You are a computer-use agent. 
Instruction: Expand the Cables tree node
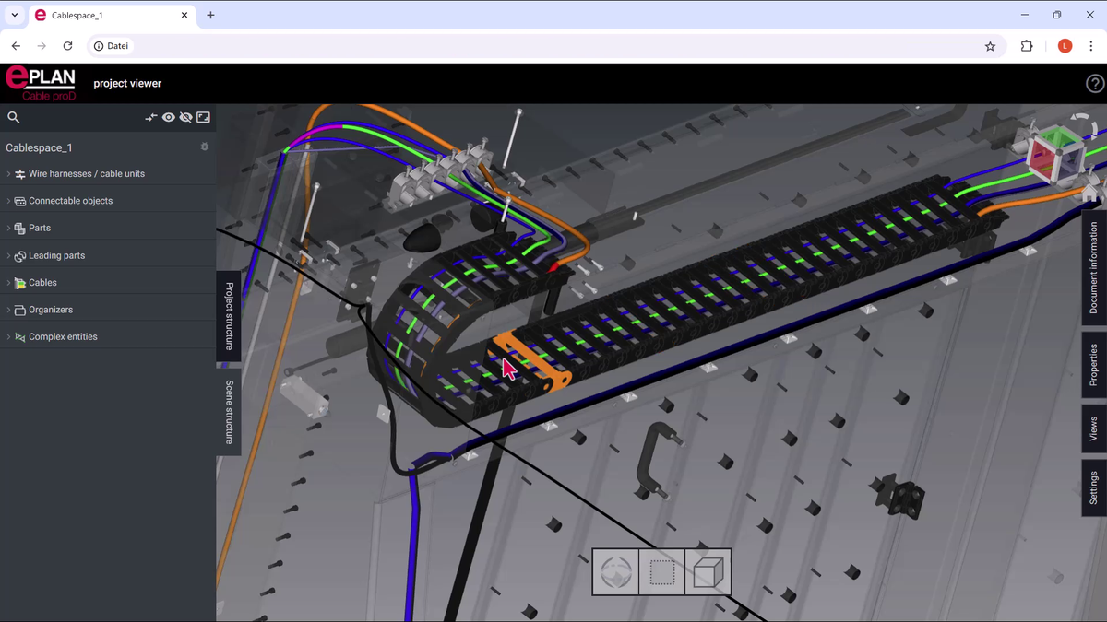[9, 283]
